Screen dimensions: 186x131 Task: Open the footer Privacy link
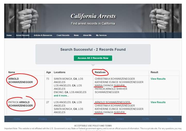(43, 119)
